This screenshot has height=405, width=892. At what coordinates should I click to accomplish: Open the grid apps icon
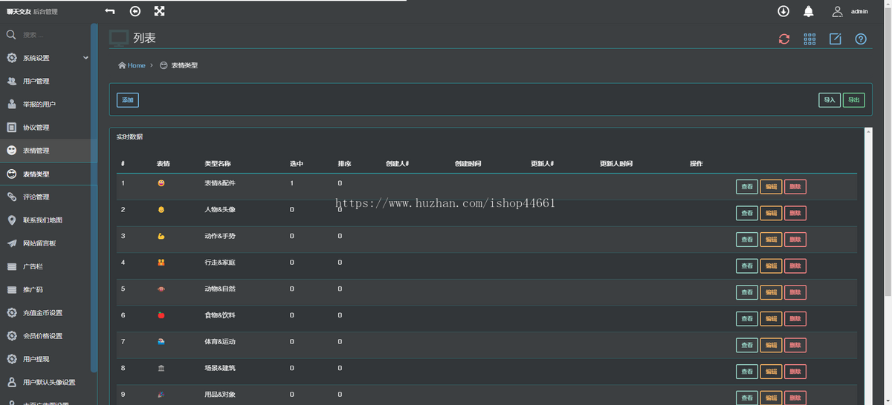coord(809,39)
